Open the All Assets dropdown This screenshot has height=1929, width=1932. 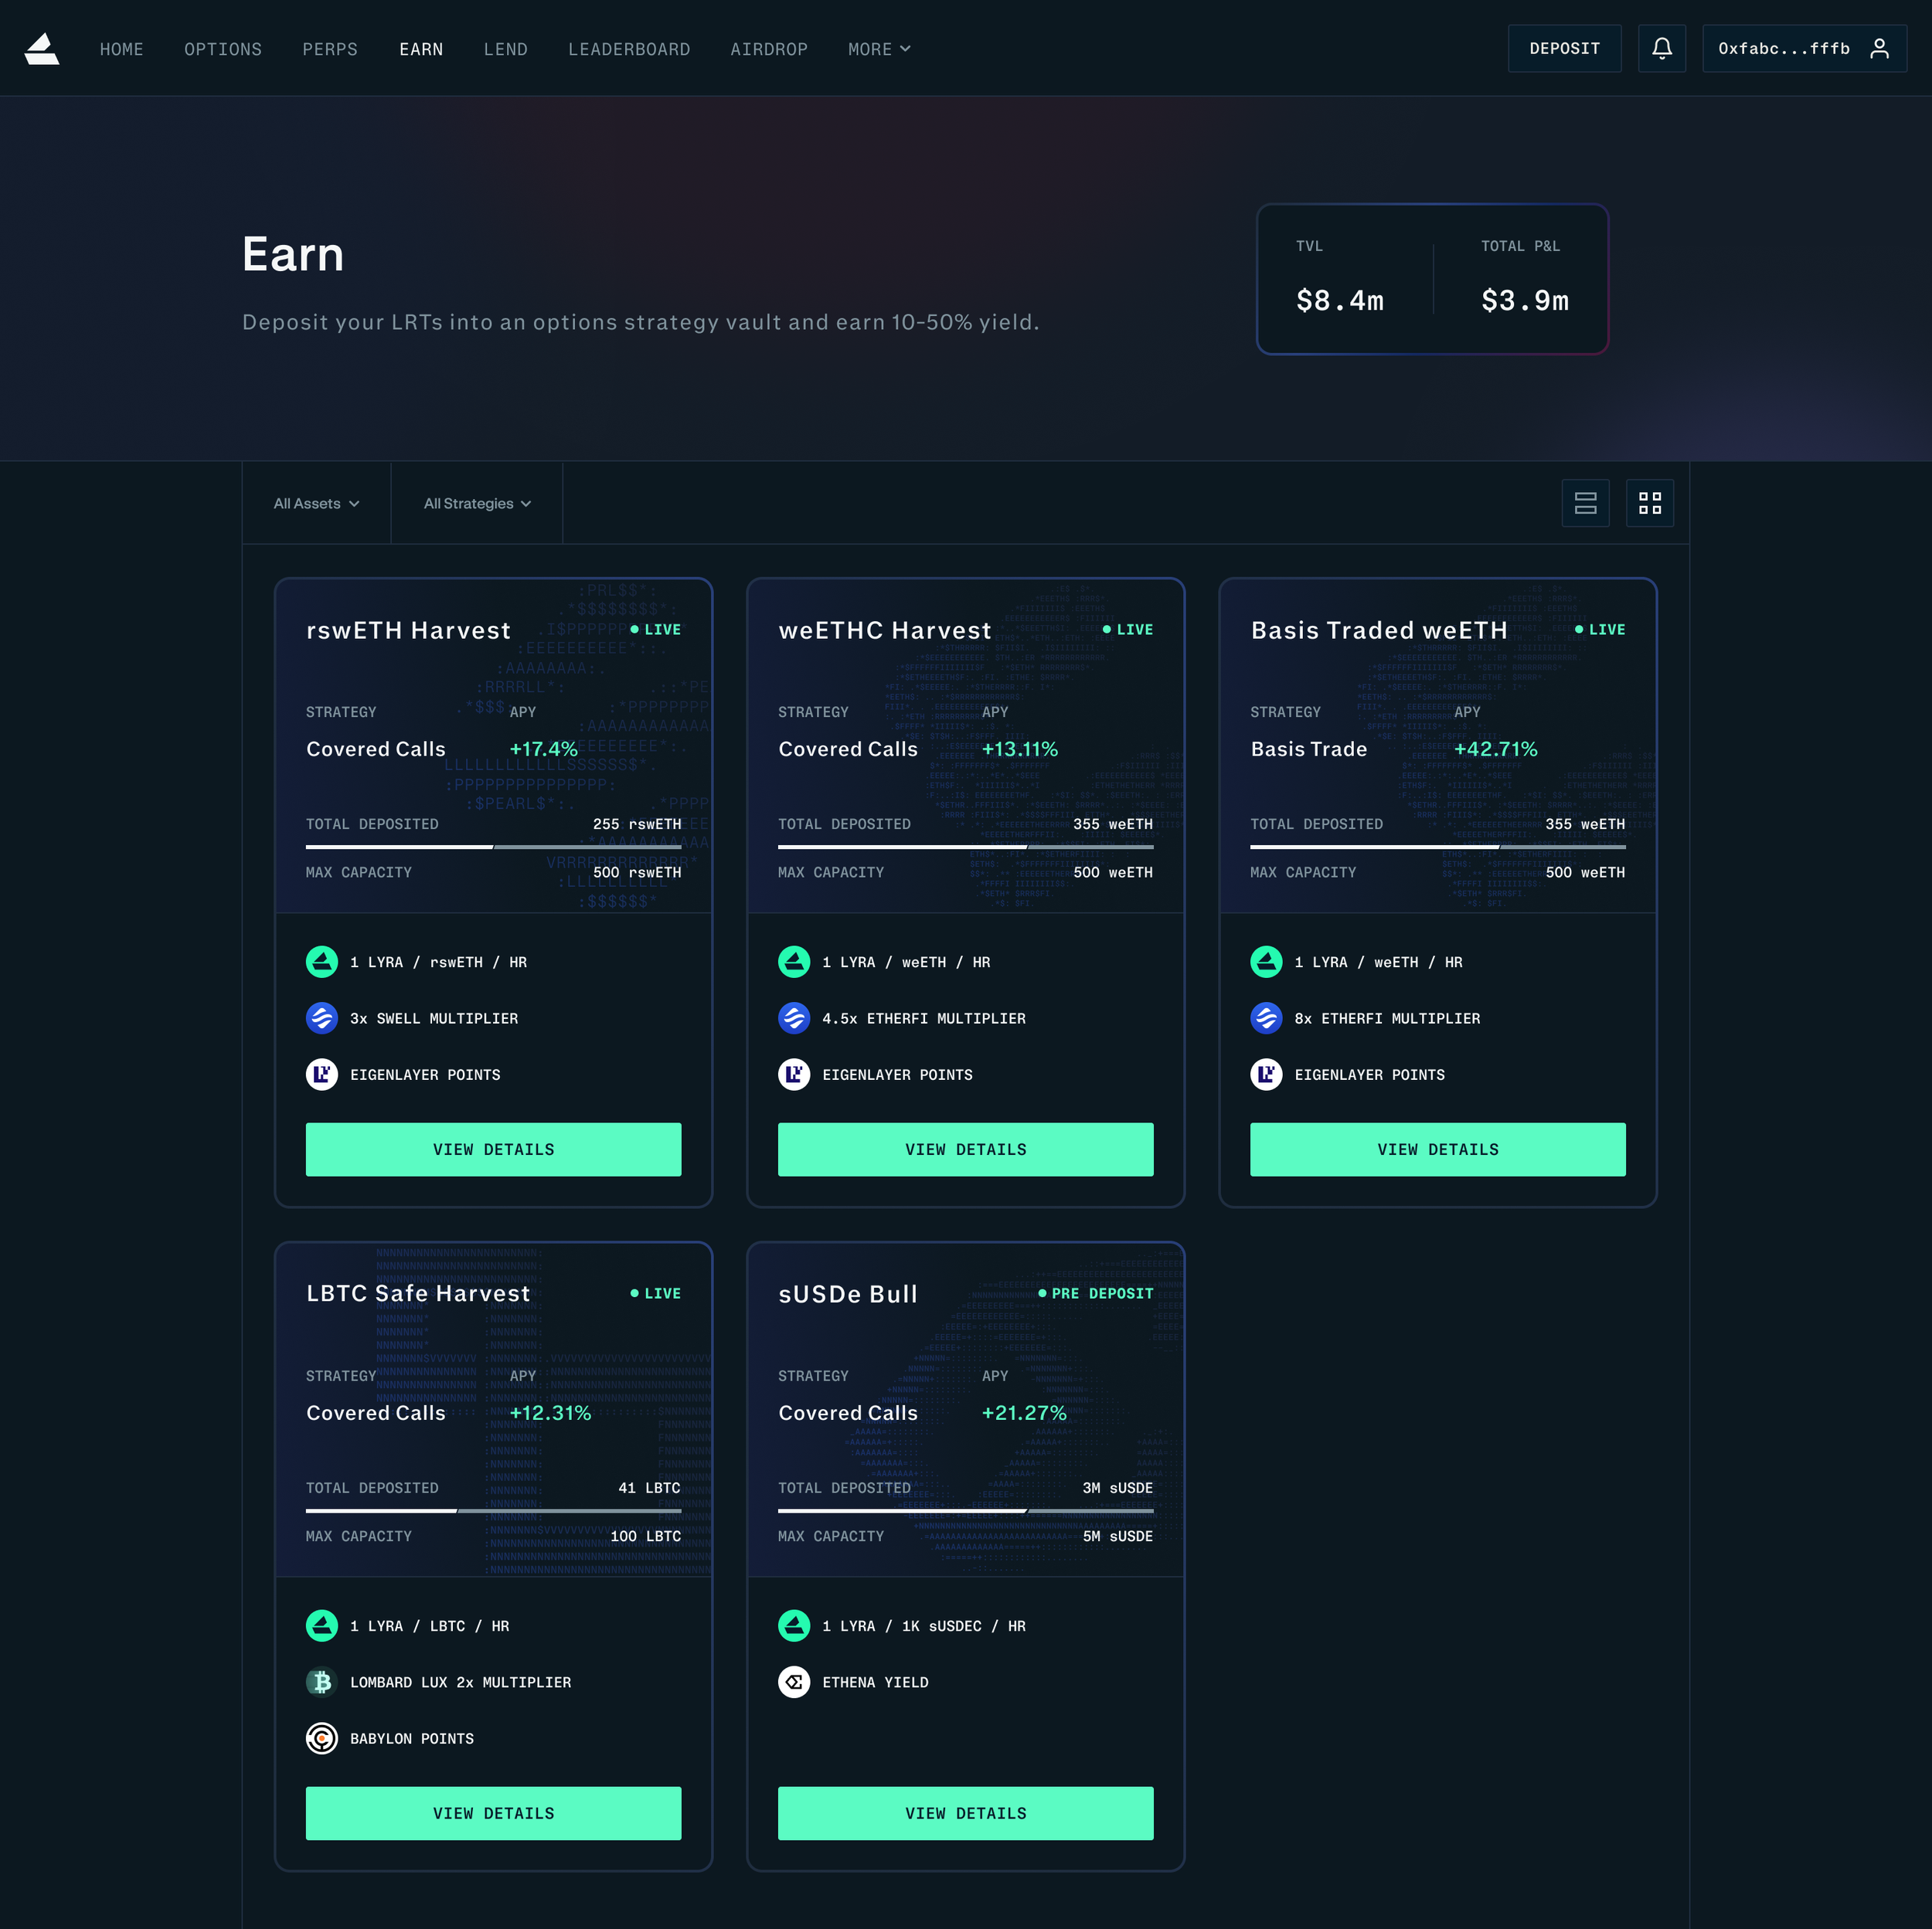click(316, 503)
